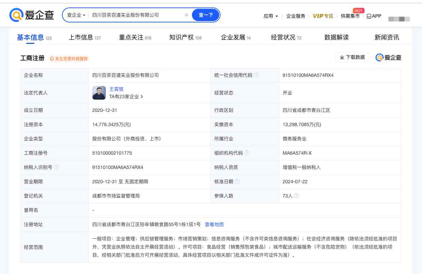Viewport: 422px width, 274px height.
Task: Open 查看地图 beside the registered address
Action: click(x=214, y=224)
